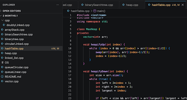Click the cube symbol icon in breadcrumb
The image size is (187, 100).
click(95, 11)
